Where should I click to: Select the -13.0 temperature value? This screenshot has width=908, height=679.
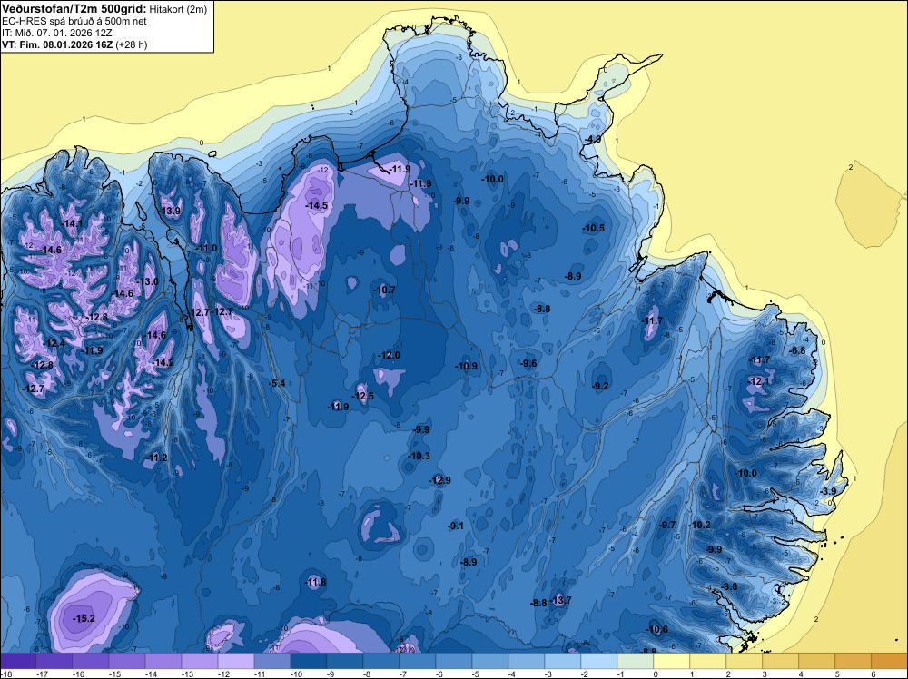point(147,281)
